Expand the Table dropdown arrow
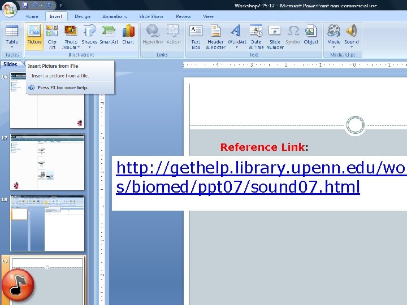407x305 pixels. (12, 47)
